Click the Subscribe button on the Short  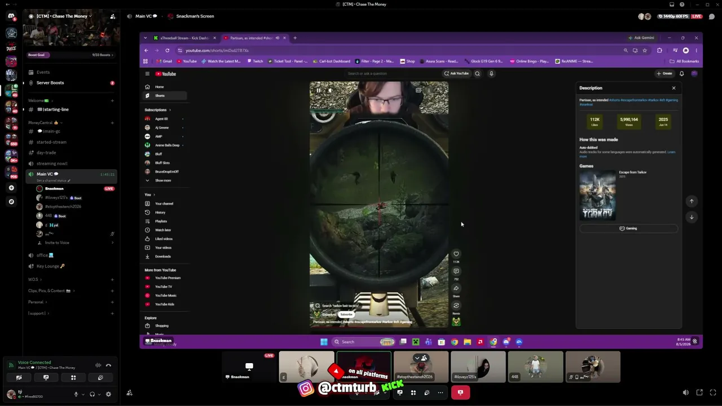coord(346,314)
